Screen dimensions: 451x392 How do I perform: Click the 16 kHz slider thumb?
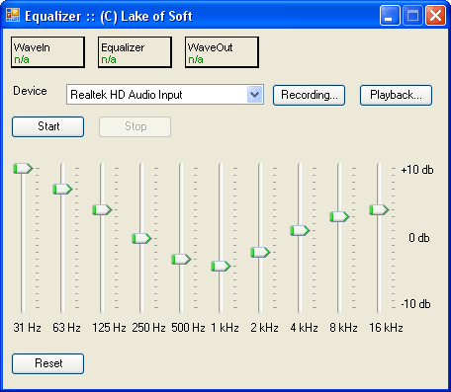[379, 209]
